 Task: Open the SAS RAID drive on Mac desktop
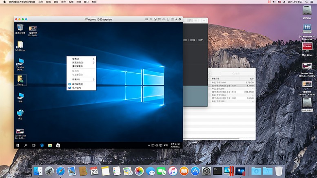(307, 105)
